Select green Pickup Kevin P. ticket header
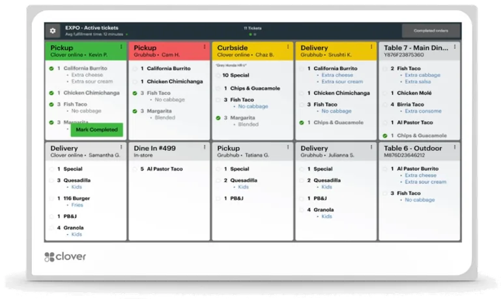Viewport: 501px width, 299px height. click(85, 51)
